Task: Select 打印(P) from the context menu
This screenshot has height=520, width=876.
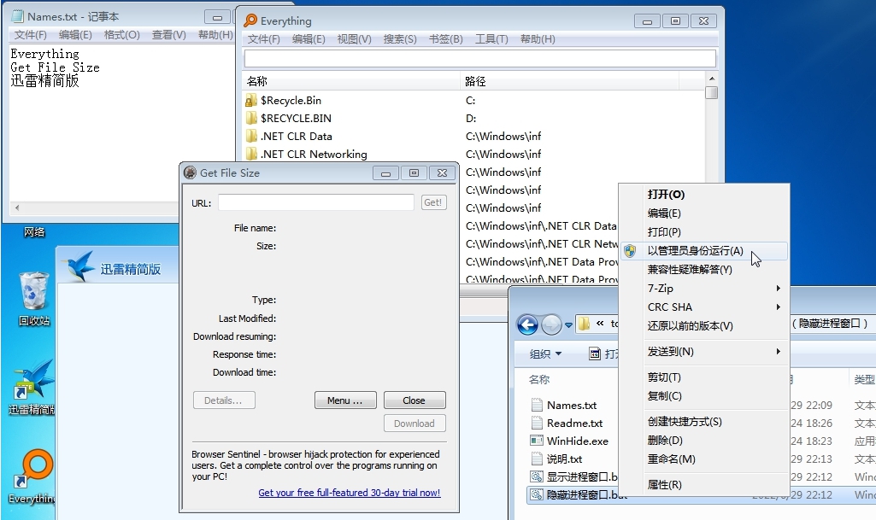Action: coord(705,232)
